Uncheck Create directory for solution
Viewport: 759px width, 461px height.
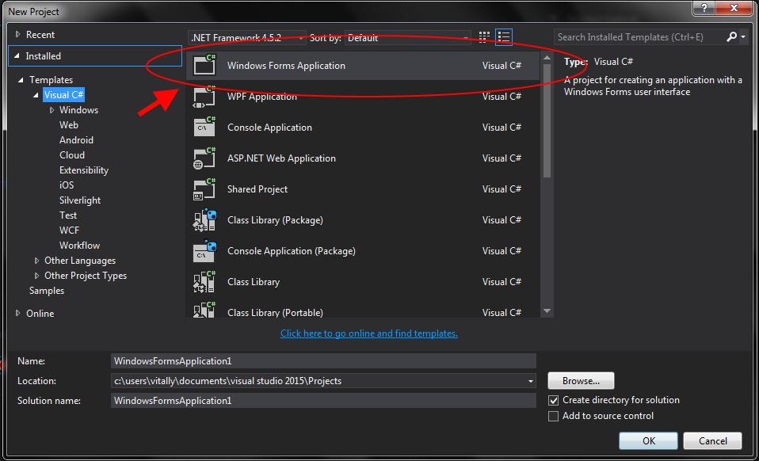tap(554, 401)
